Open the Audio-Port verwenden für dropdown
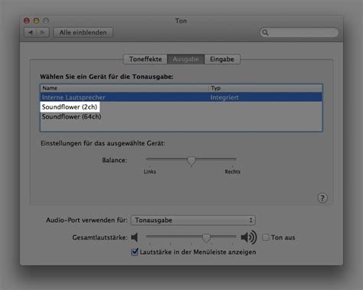Viewport: 363px width, 290px height. click(193, 220)
